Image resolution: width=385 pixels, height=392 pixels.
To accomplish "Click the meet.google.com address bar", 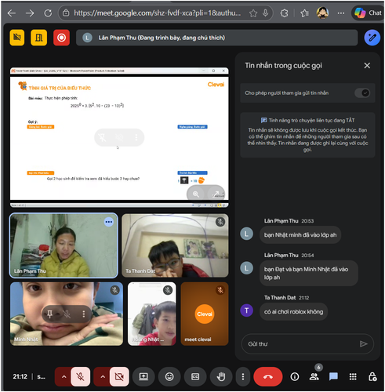I will coord(157,13).
